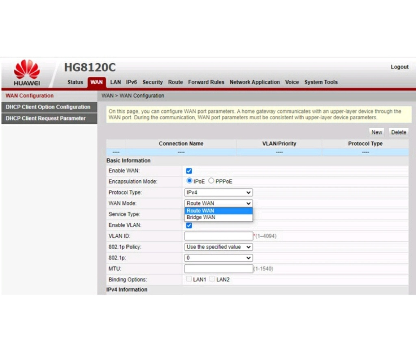Click the Huawei logo
The width and height of the screenshot is (416, 350).
[27, 73]
